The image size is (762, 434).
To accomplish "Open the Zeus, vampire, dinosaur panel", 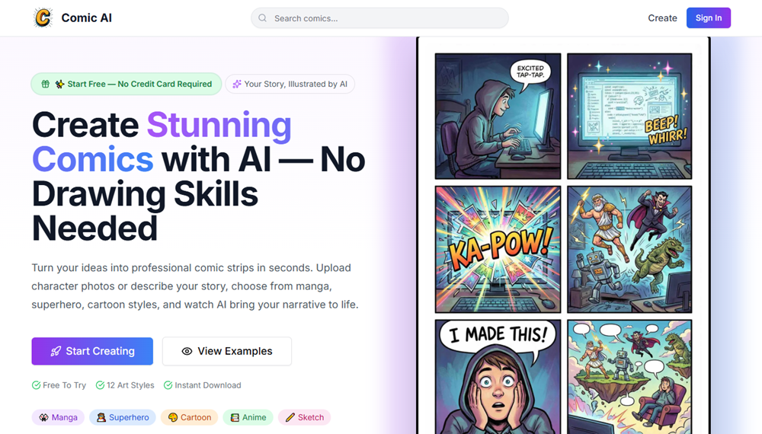I will pyautogui.click(x=629, y=249).
